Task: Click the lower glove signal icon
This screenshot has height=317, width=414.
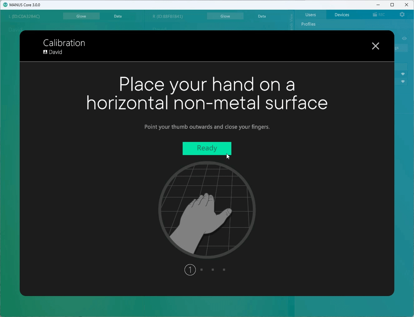Action: 403,82
